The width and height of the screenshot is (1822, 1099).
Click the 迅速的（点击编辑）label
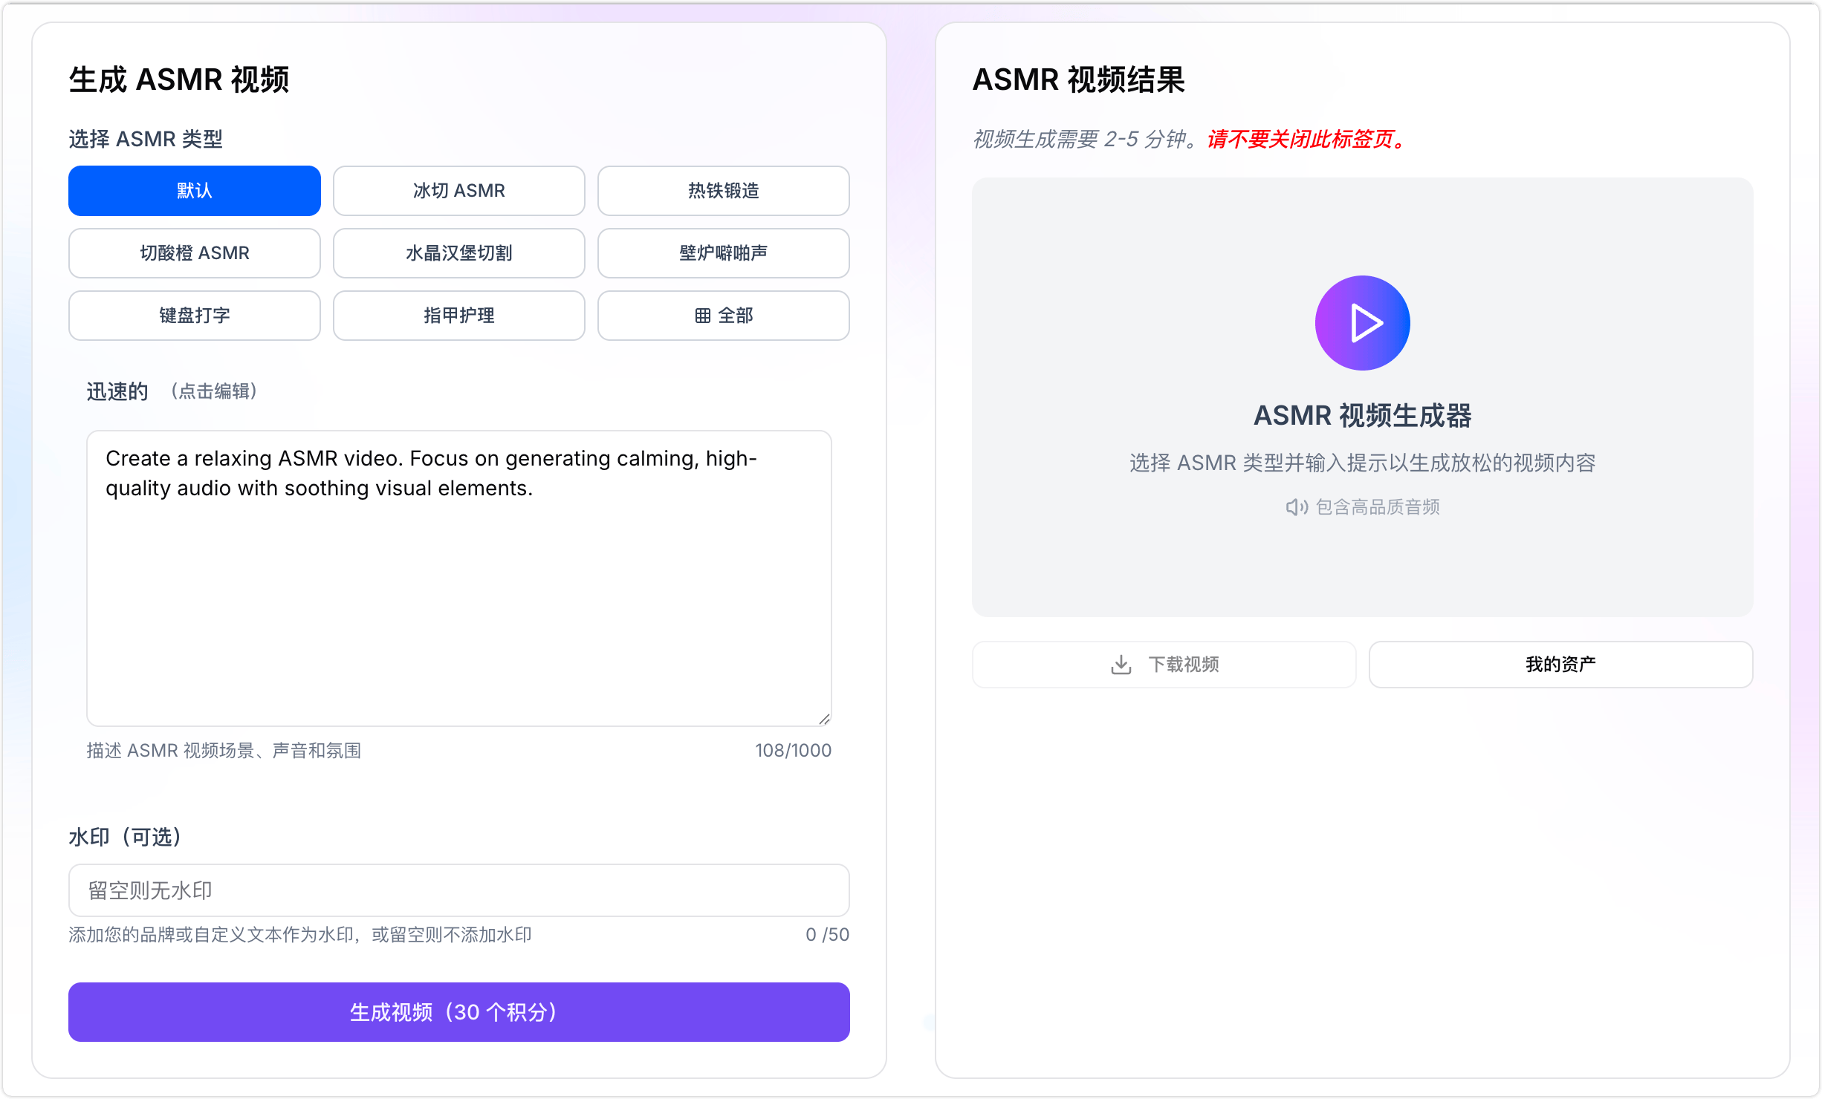coord(172,391)
